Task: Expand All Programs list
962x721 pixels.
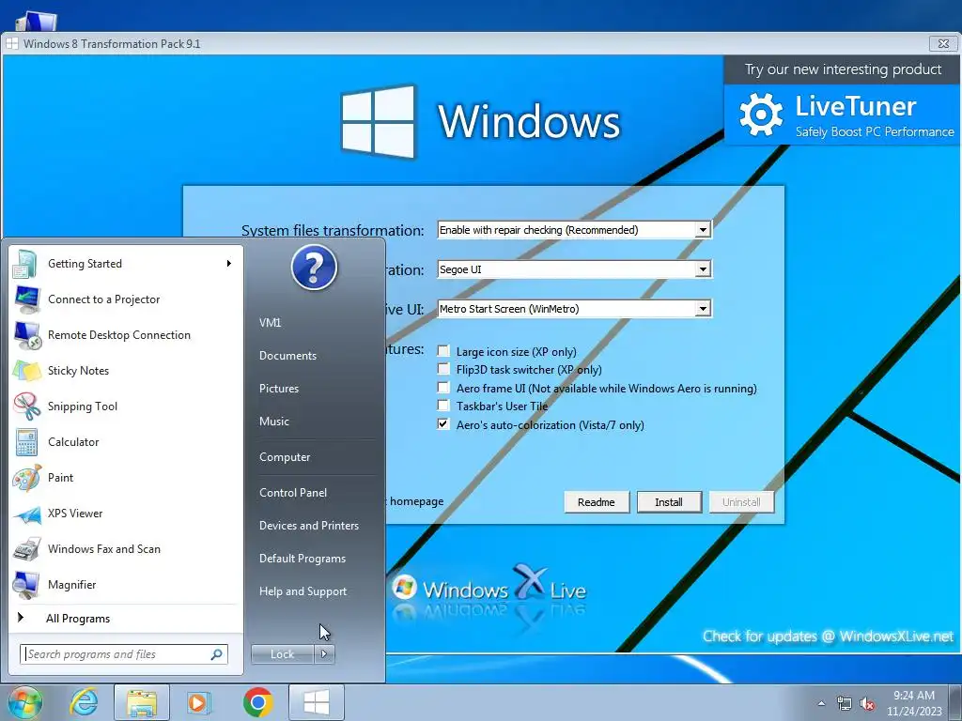Action: [x=78, y=619]
